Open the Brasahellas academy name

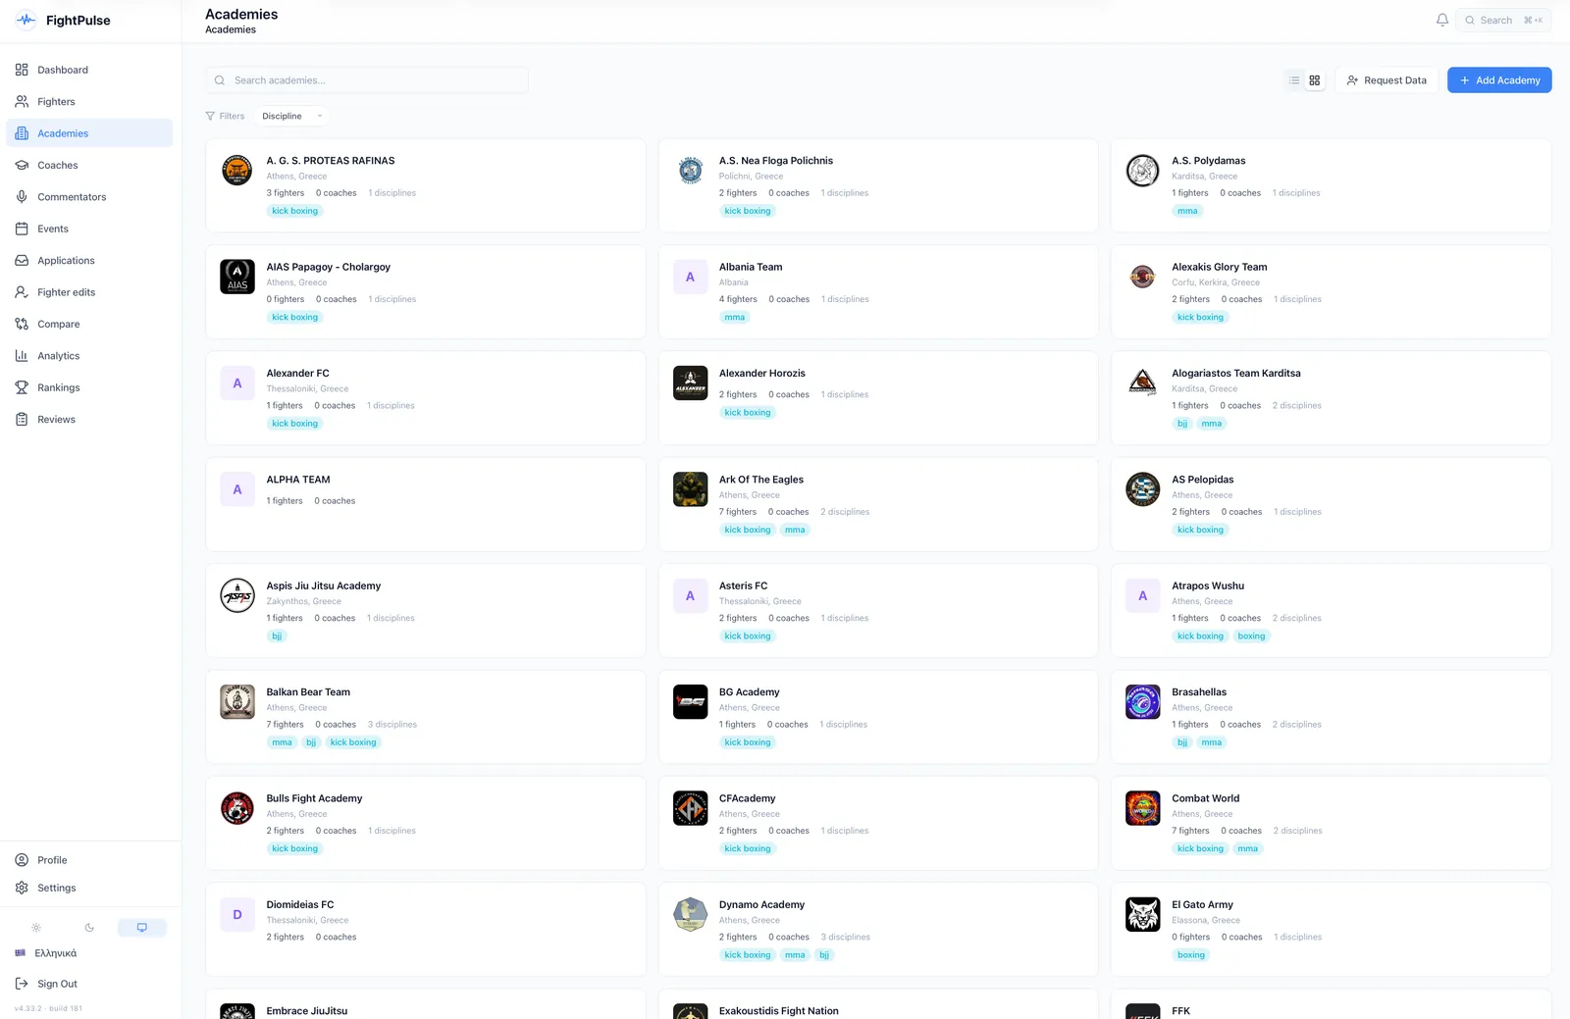(x=1199, y=692)
